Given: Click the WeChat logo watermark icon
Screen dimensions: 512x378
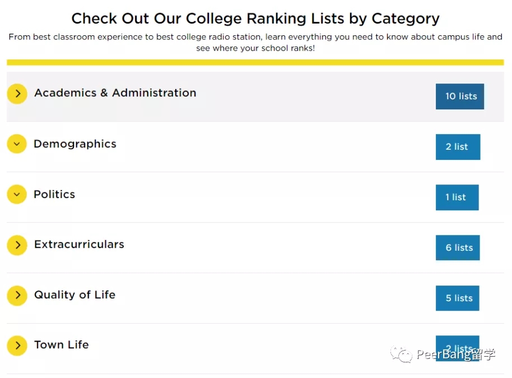Looking at the screenshot, I should tap(401, 354).
